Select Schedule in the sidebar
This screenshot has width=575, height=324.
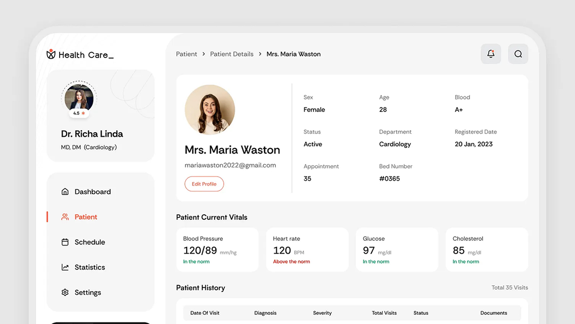coord(90,242)
